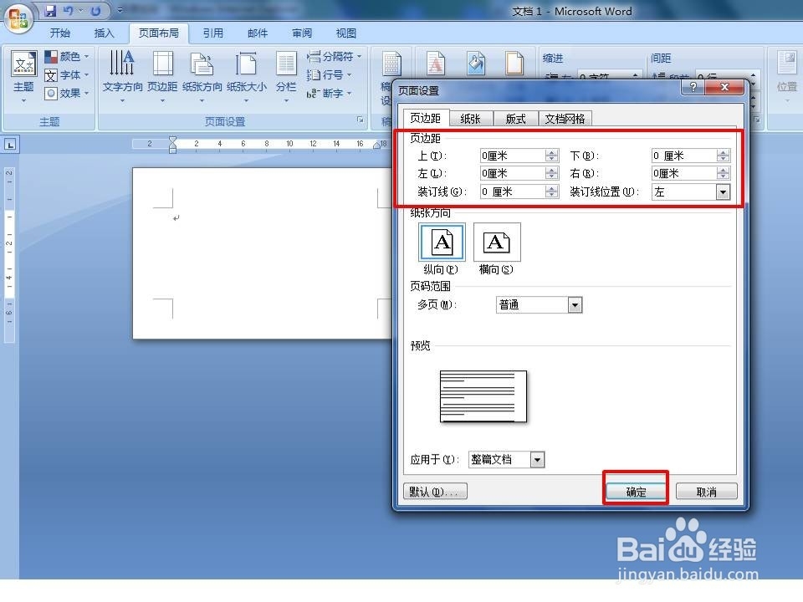Click the 默认 button in the dialog
Viewport: 803px width, 602px height.
coord(434,491)
